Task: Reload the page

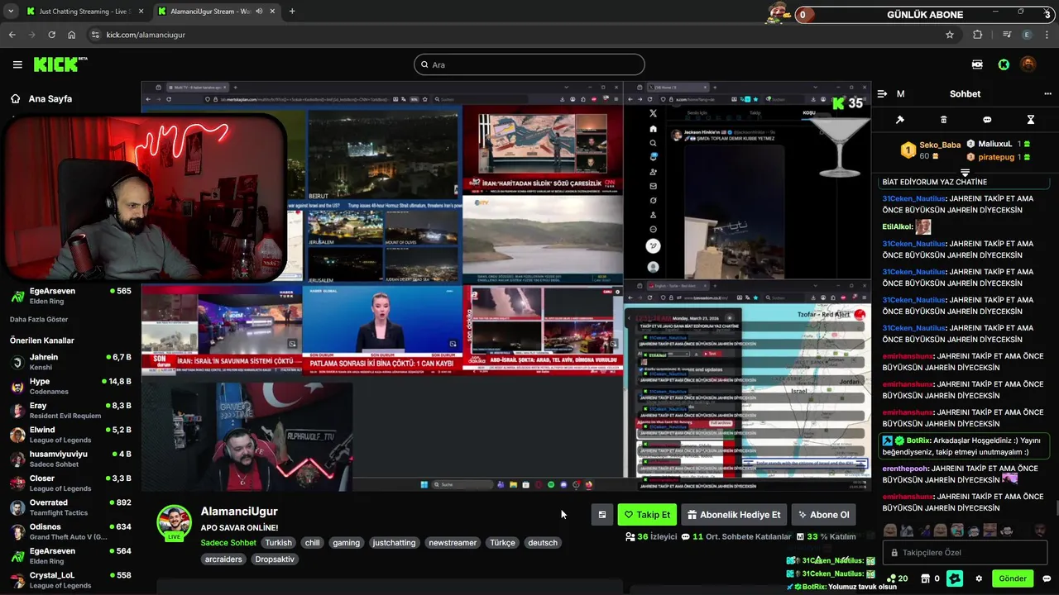Action: 51,35
